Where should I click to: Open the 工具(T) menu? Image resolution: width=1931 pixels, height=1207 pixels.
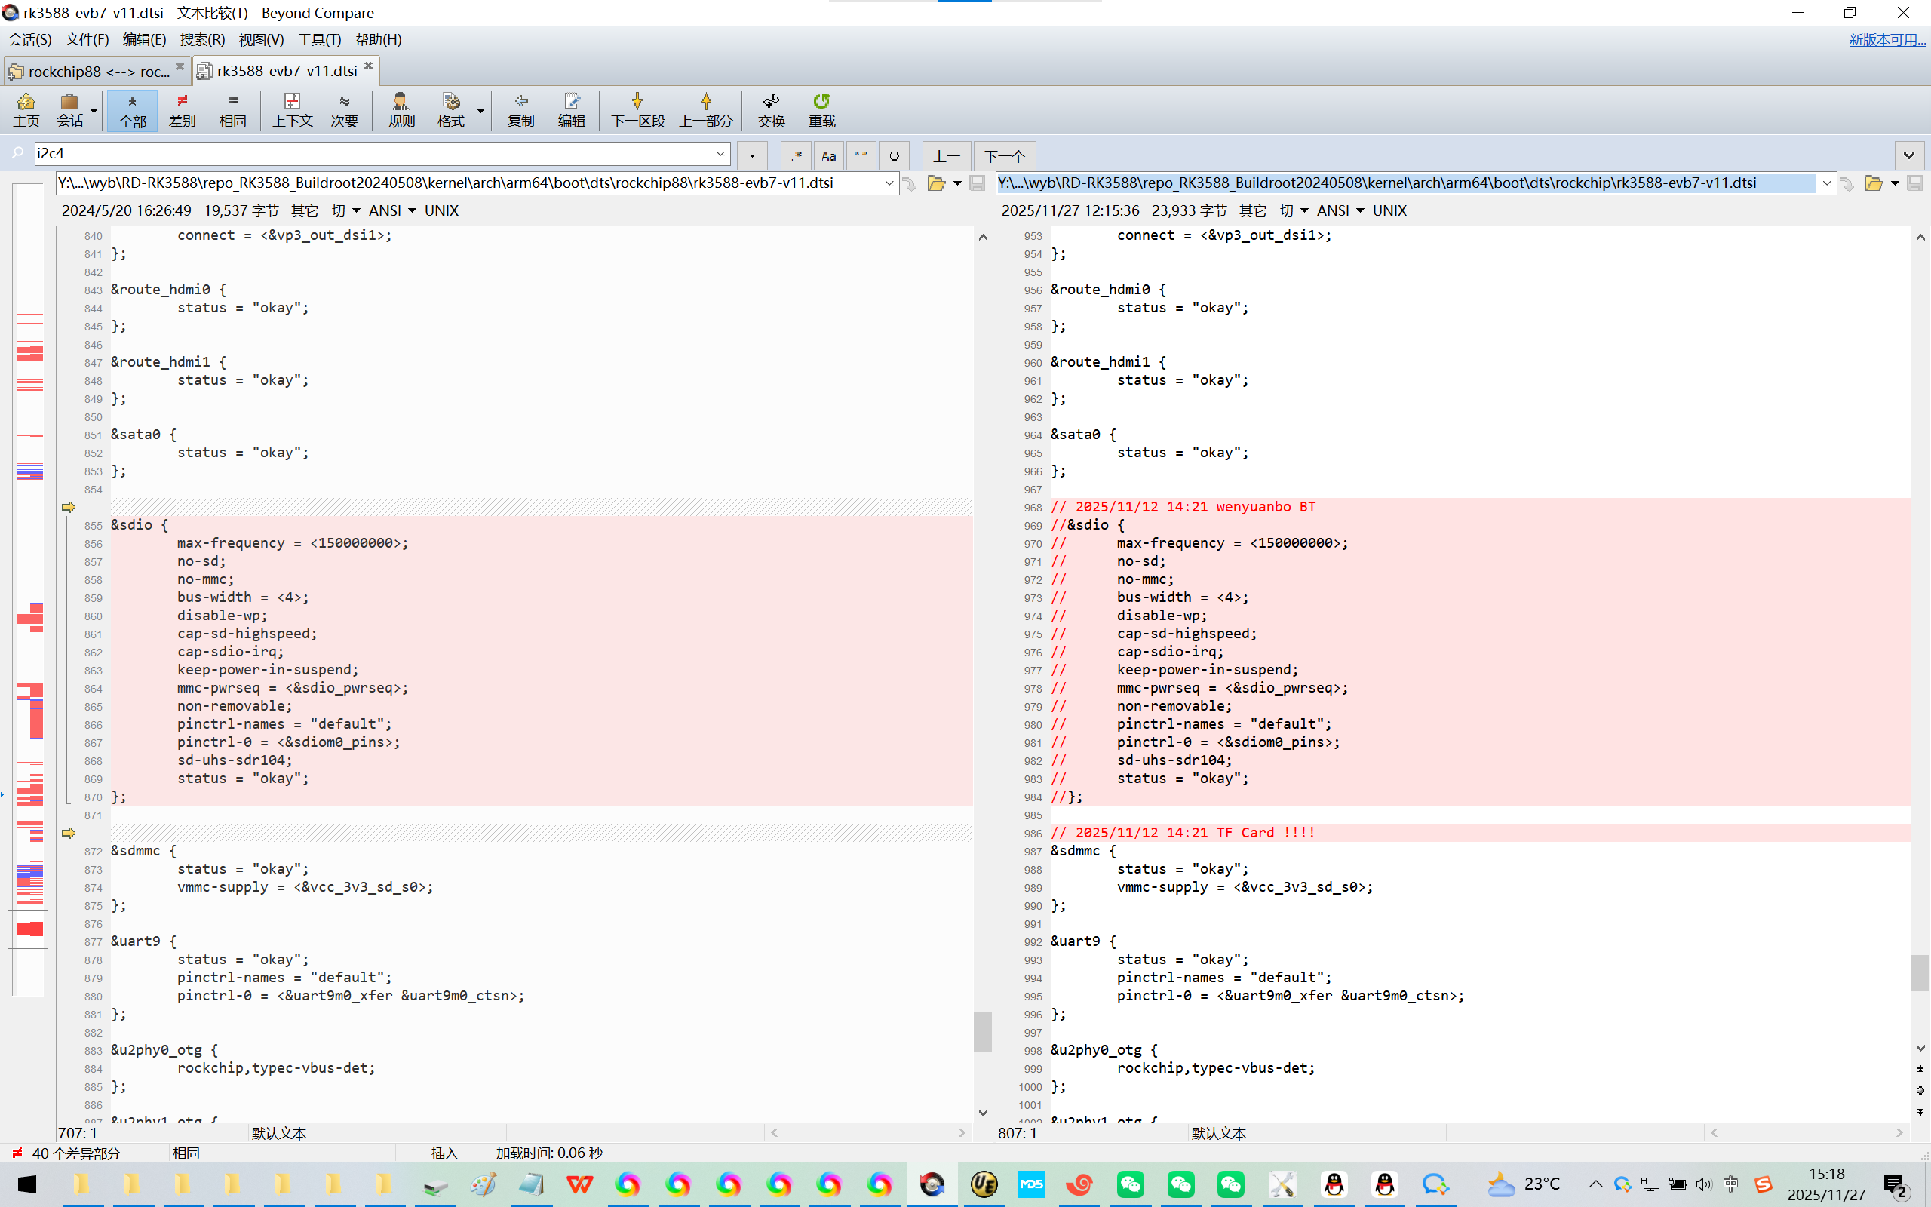point(319,40)
